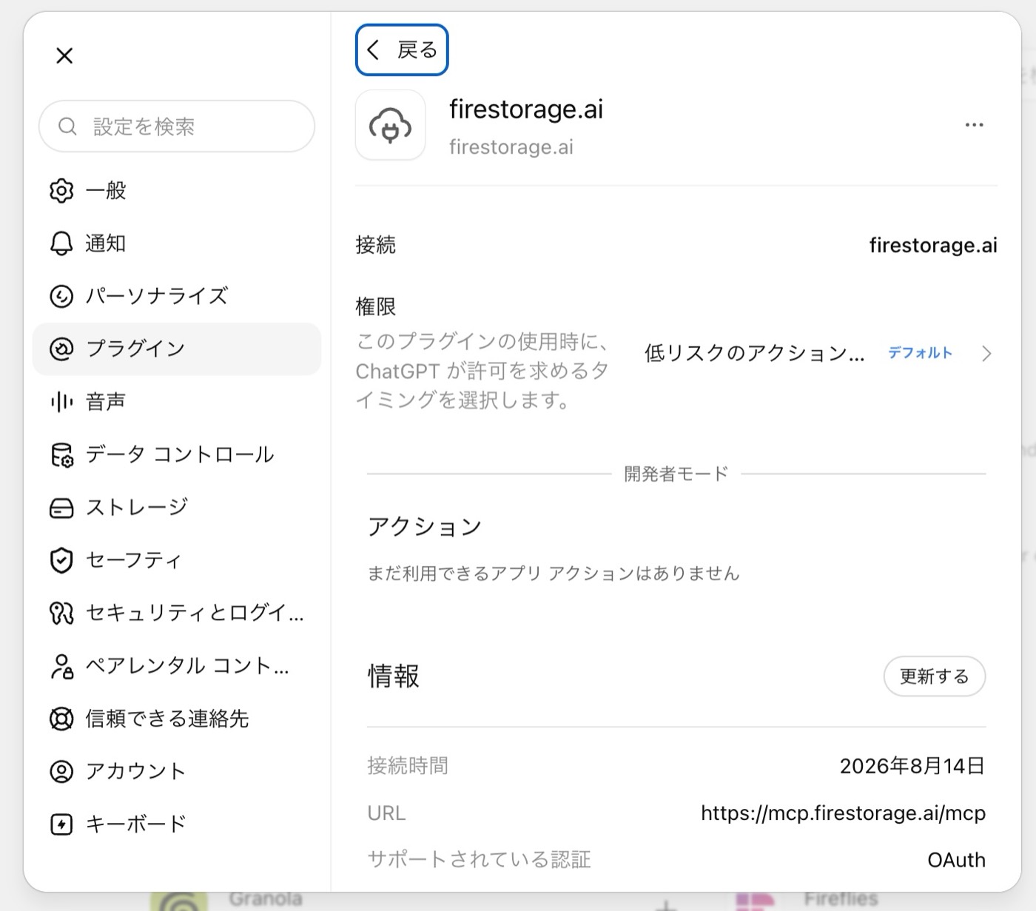The width and height of the screenshot is (1036, 911).
Task: Click the firestorage.ai plugin title
Action: pos(526,110)
